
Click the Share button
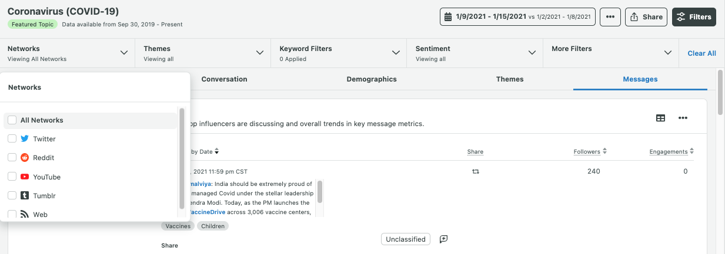click(646, 17)
